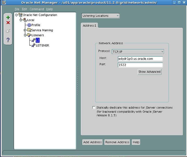Expand the Service Naming tree node

(x=25, y=30)
